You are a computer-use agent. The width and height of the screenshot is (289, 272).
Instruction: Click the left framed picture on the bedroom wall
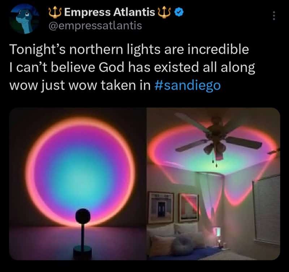[x=161, y=208]
